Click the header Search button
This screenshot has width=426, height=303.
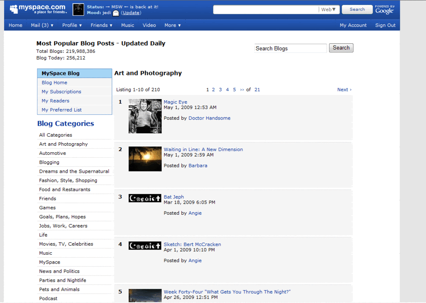(357, 9)
